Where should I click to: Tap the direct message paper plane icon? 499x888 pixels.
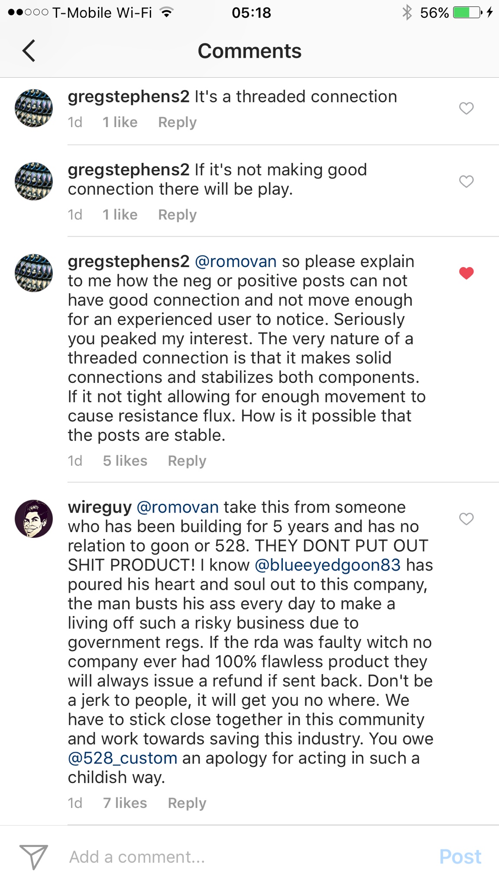point(33,856)
